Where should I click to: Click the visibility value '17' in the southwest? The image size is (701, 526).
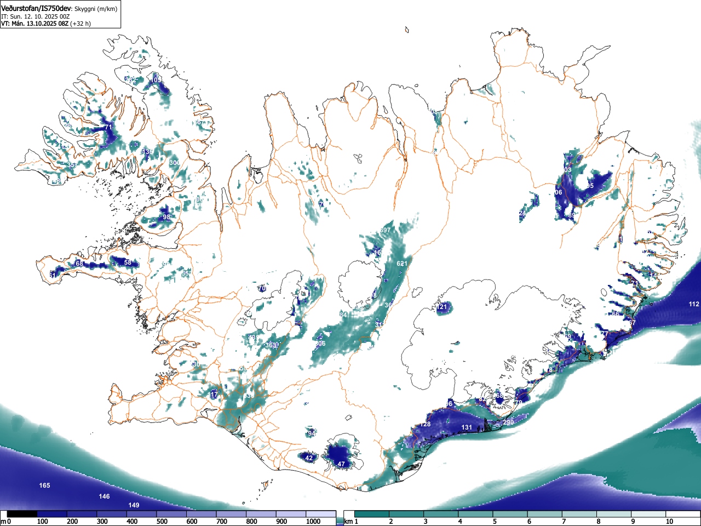pyautogui.click(x=214, y=395)
